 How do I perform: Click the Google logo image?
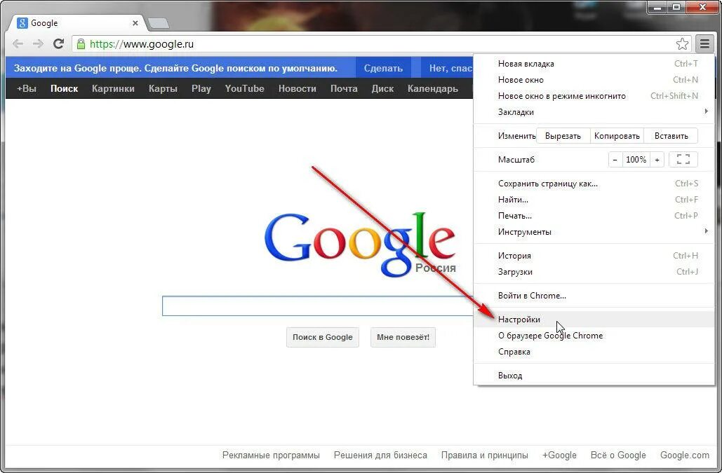360,245
